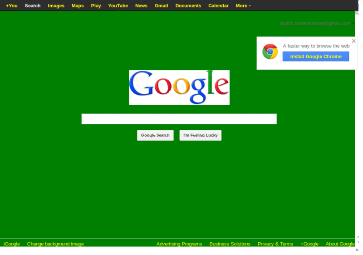Focus the Google search input field
This screenshot has height=255, width=363.
(x=179, y=119)
